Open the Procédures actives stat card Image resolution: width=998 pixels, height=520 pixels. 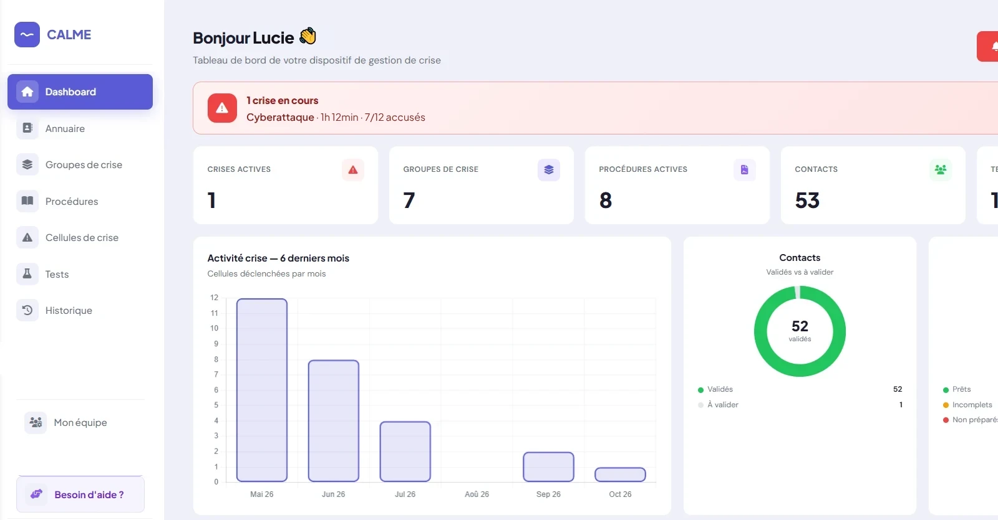click(677, 186)
